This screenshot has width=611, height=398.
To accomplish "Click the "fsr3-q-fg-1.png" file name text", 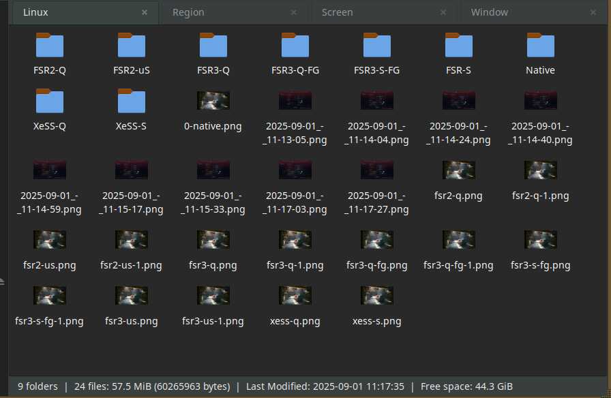I will tap(459, 266).
